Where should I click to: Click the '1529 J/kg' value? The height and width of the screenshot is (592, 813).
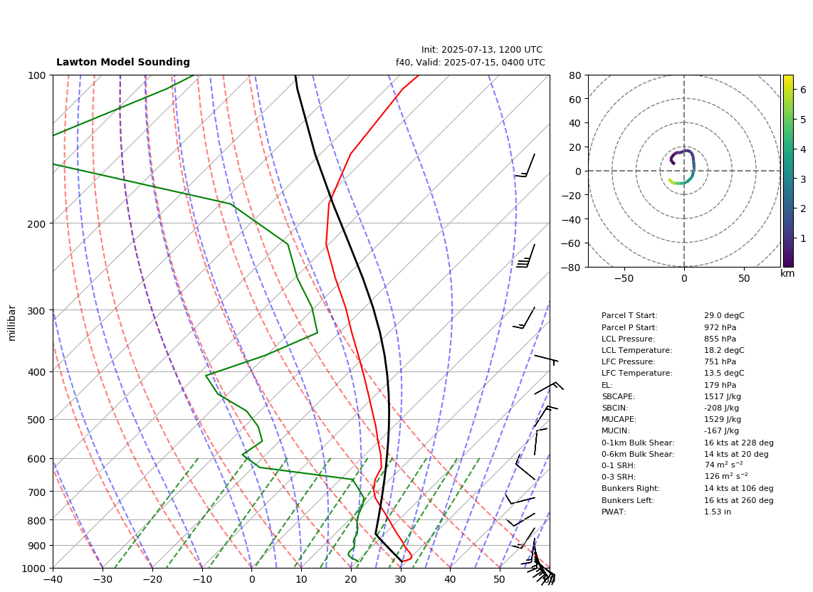723,419
